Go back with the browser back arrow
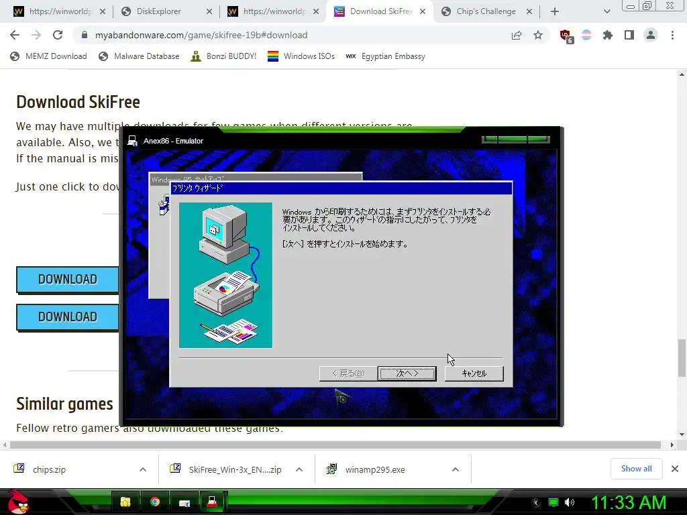Viewport: 687px width, 515px height. 15,35
